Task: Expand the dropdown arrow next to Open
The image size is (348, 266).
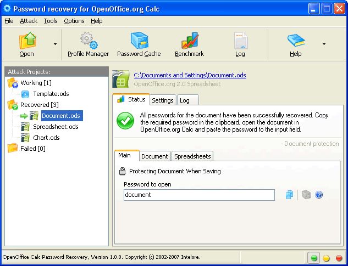Action: pyautogui.click(x=55, y=44)
